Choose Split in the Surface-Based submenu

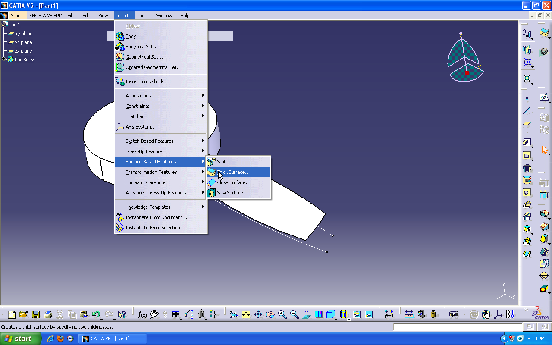click(x=238, y=162)
